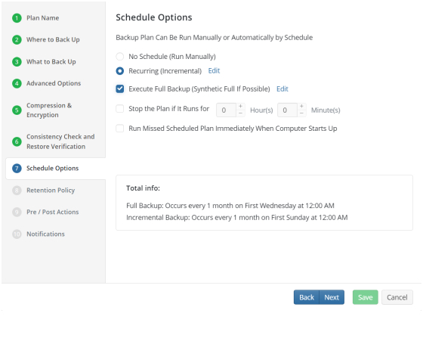Click the step 2 green circle icon
Screen dimensions: 423x363
coord(17,39)
